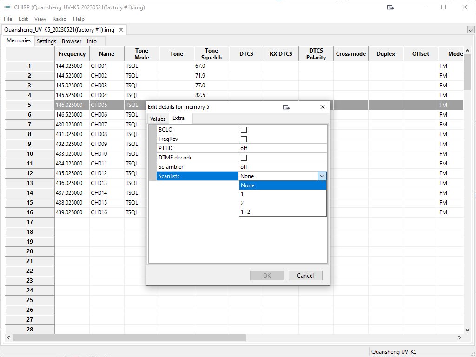Click frequency cell 144.025000
476x357 pixels.
click(72, 66)
